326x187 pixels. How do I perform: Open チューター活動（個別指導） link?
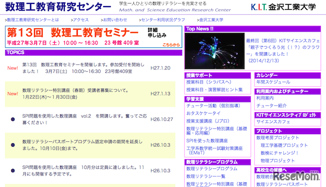(213, 105)
